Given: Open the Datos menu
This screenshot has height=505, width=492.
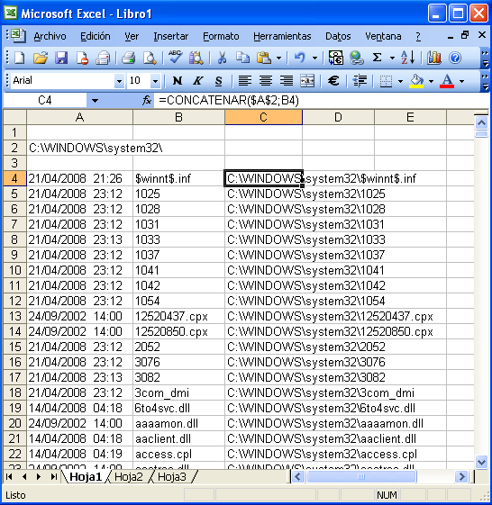Looking at the screenshot, I should (x=338, y=36).
